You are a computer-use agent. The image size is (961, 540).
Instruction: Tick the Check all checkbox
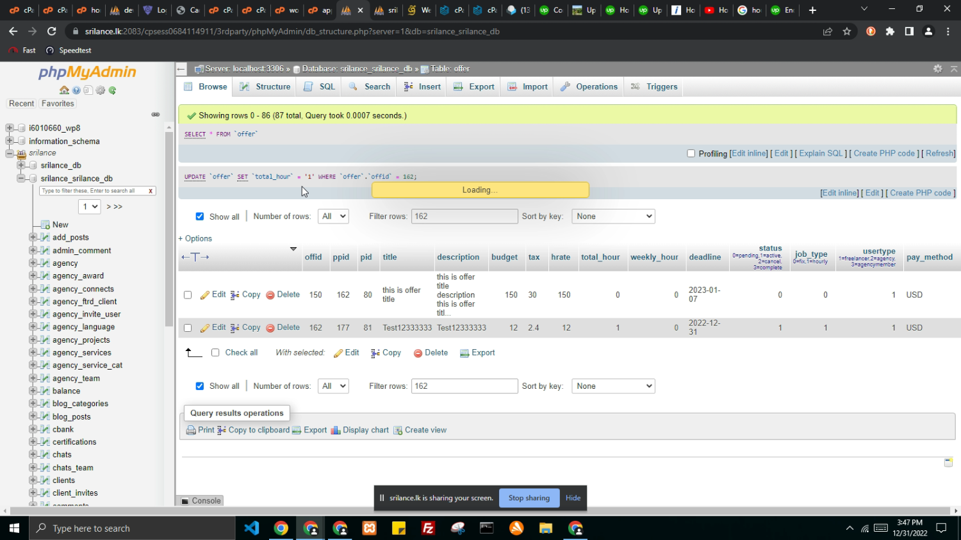pyautogui.click(x=215, y=352)
